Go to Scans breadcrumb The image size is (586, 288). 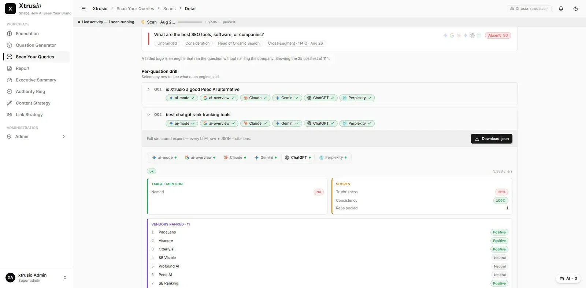(x=169, y=8)
